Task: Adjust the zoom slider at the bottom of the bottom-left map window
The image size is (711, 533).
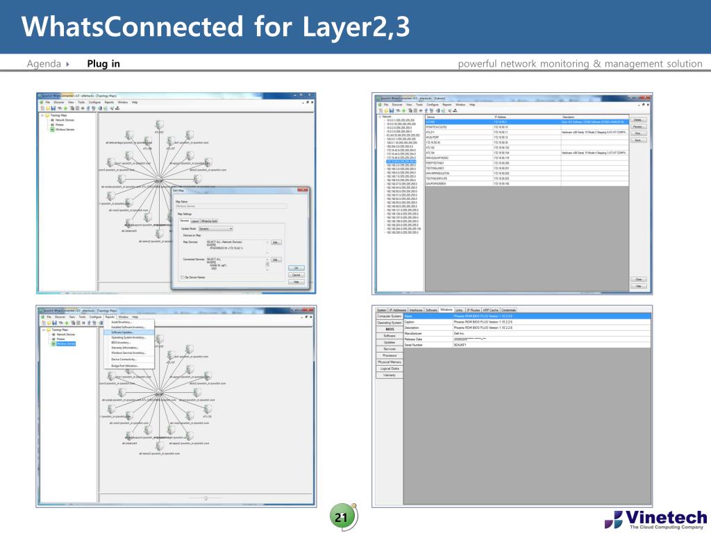Action: [x=206, y=498]
